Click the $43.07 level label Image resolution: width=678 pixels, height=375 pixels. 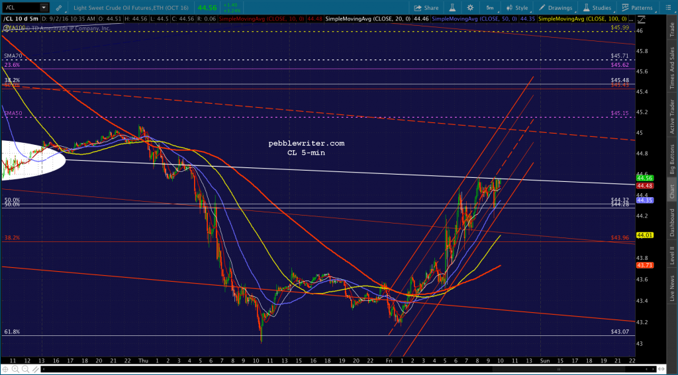pyautogui.click(x=620, y=331)
